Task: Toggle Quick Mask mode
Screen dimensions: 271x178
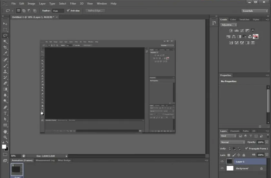Action: (x=5, y=155)
